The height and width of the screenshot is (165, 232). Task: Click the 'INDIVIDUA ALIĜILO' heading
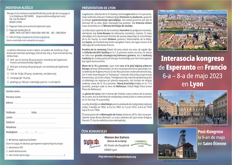(19, 8)
